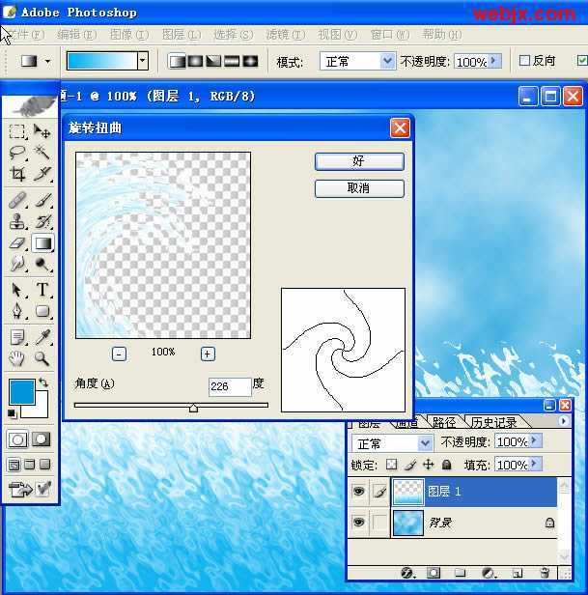Select the Shape tool

click(42, 311)
